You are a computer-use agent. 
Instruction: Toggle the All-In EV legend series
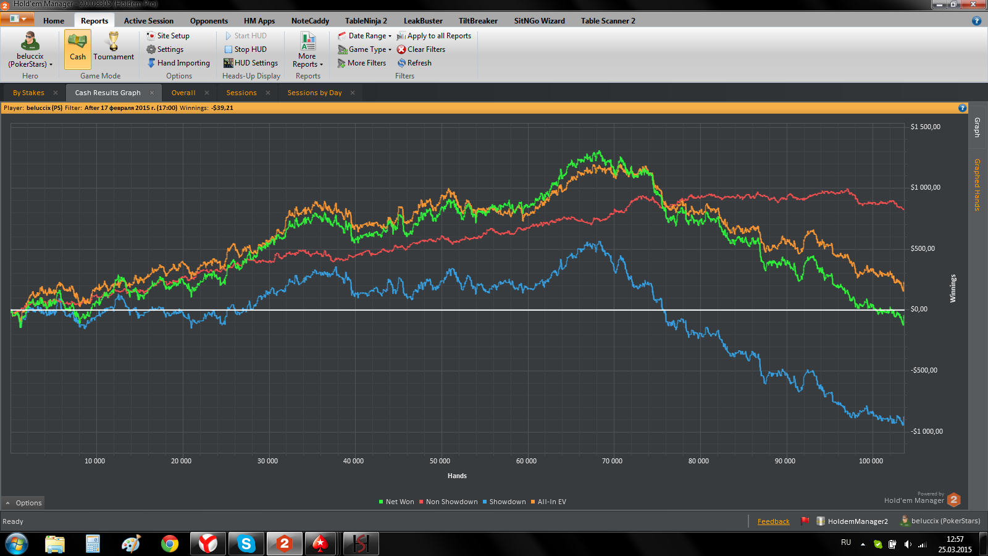pos(548,502)
